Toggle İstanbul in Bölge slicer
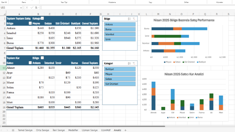 pos(120,34)
